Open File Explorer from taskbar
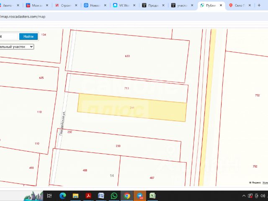 click(75, 196)
